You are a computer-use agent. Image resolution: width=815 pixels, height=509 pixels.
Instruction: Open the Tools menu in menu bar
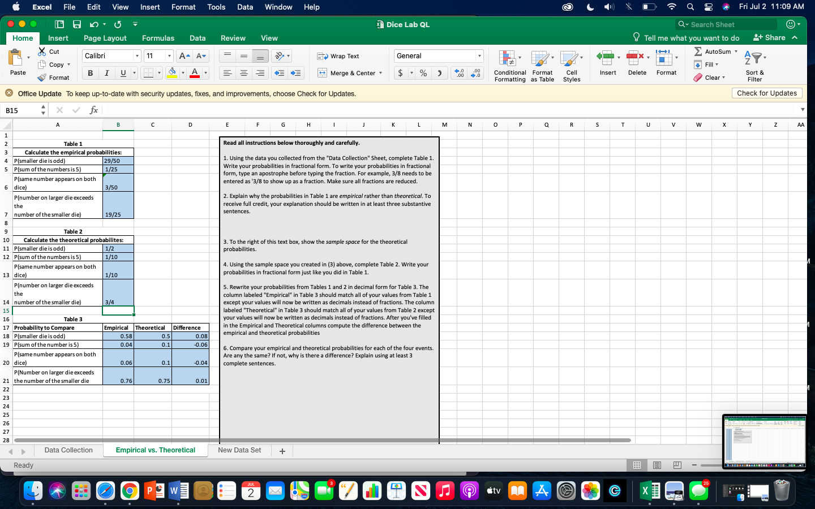216,7
